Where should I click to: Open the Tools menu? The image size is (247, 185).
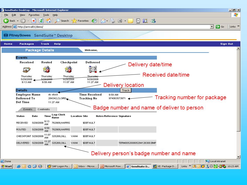point(46,15)
